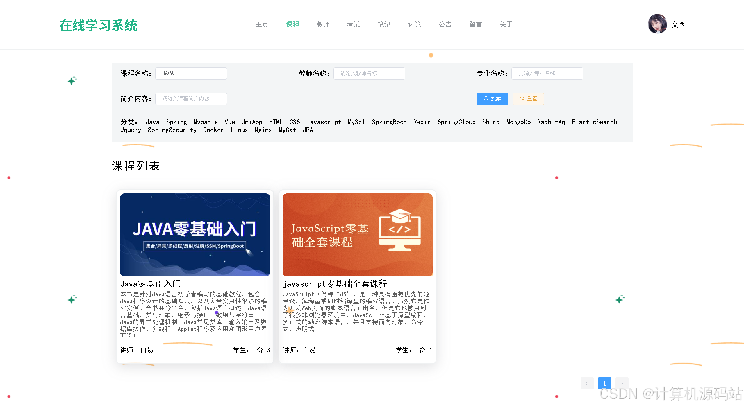The width and height of the screenshot is (744, 406).
Task: Open the 讨论 menu item
Action: click(414, 24)
